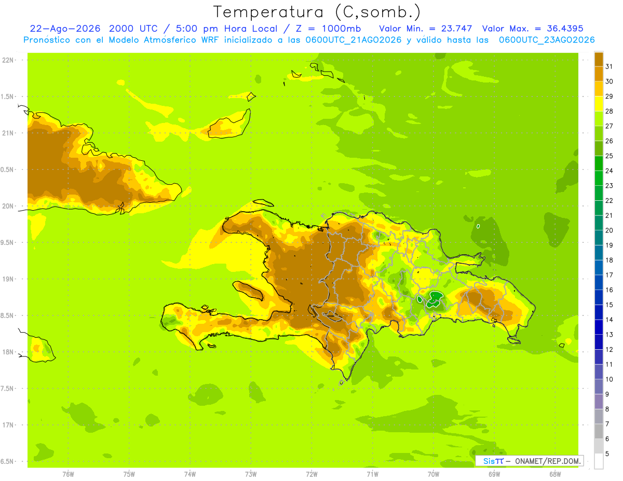Click the '17N' latitude label
Screen dimensions: 623x481
[8, 425]
